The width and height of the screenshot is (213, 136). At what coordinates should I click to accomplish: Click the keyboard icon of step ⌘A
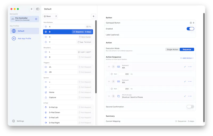coord(118,67)
